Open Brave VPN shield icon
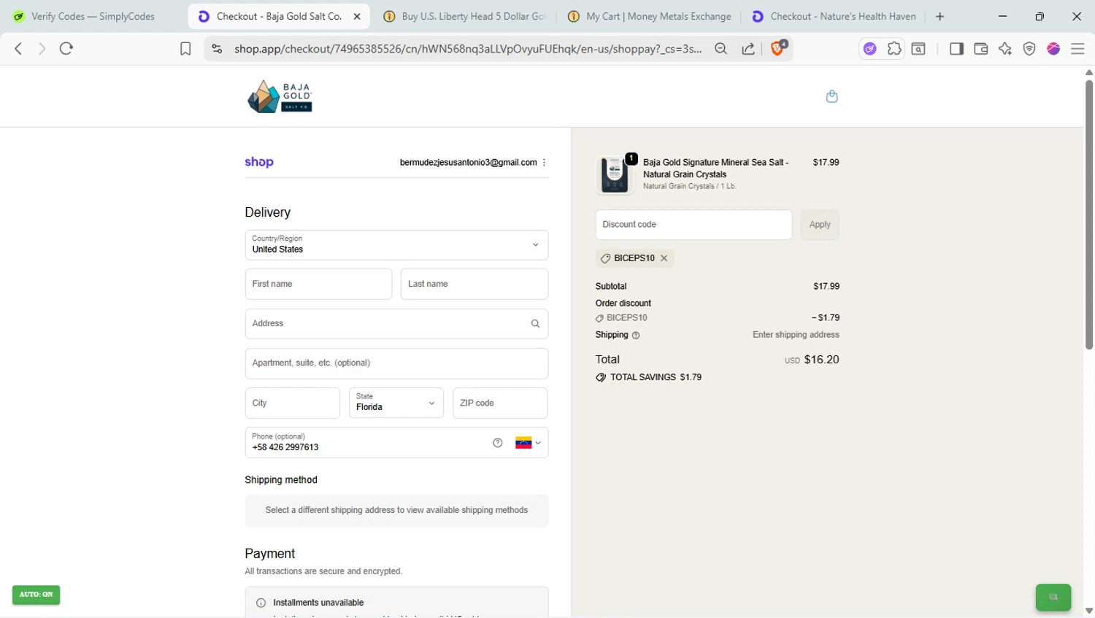1095x618 pixels. tap(1029, 49)
